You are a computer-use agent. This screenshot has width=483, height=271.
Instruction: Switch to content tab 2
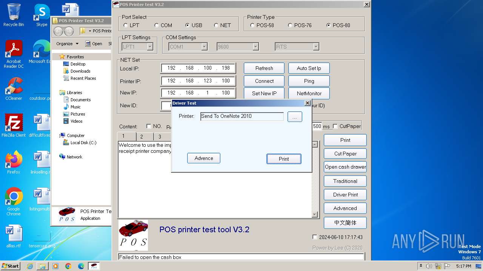pos(145,137)
